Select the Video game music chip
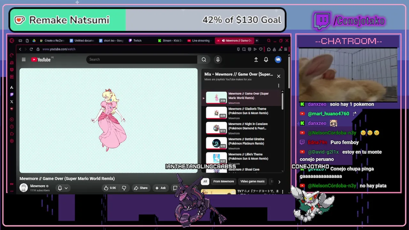Image resolution: width=409 pixels, height=230 pixels. point(252,181)
